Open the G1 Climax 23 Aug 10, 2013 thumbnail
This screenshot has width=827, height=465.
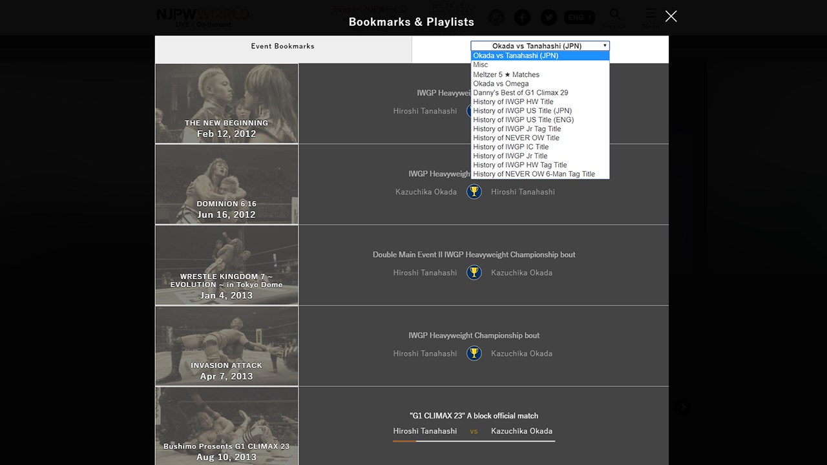pos(227,426)
